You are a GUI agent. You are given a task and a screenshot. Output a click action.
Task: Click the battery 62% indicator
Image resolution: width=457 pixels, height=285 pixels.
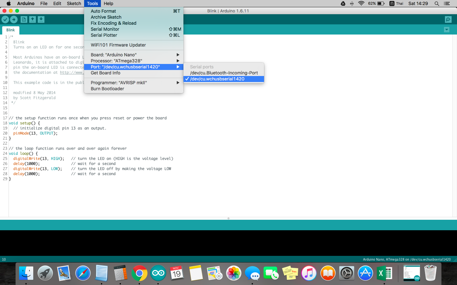376,3
